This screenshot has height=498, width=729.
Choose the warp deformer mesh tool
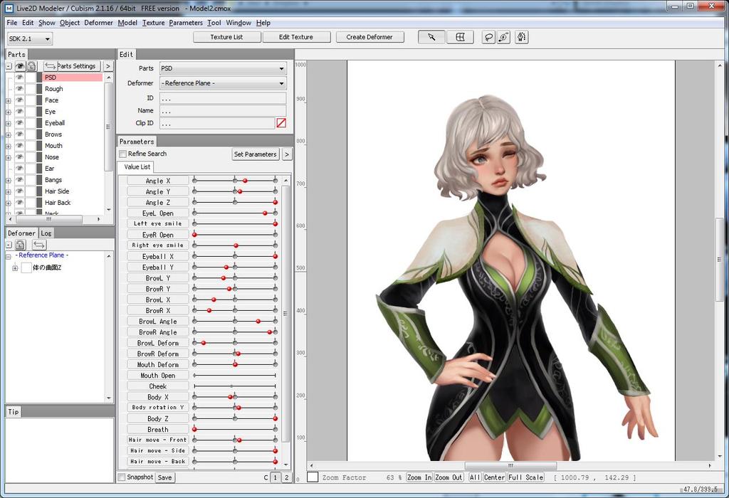[x=460, y=37]
